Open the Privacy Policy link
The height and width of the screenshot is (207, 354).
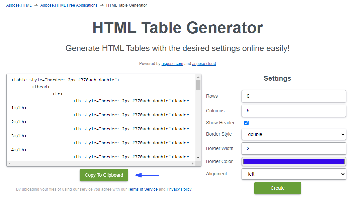[x=179, y=189]
